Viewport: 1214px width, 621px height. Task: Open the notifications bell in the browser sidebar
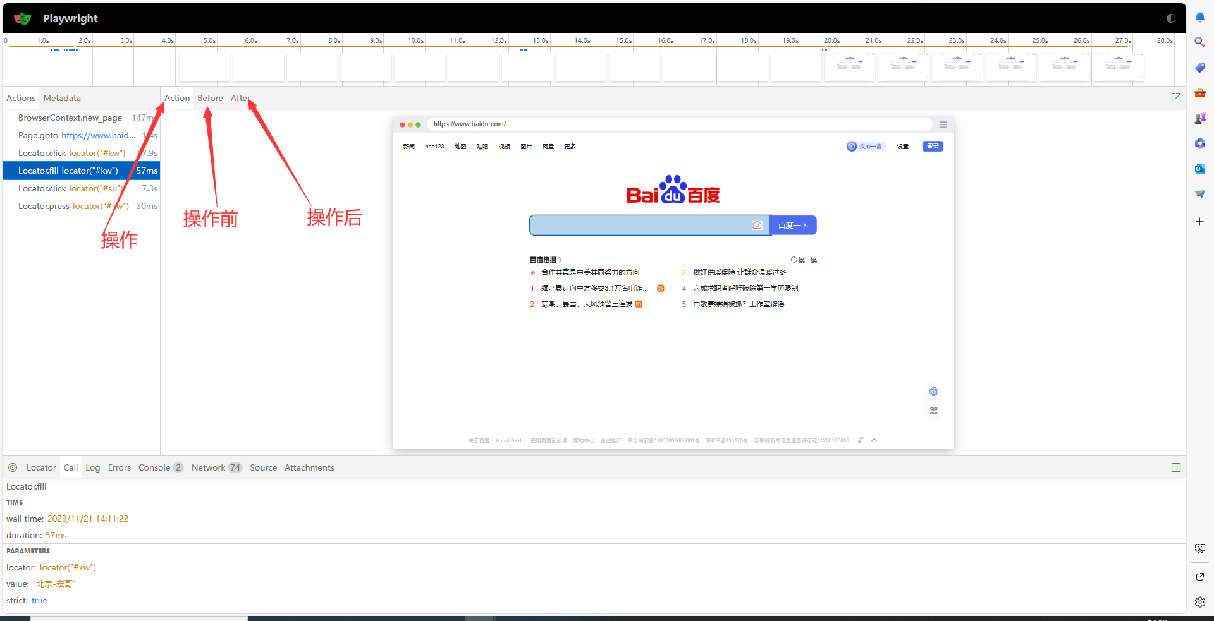pos(1200,17)
